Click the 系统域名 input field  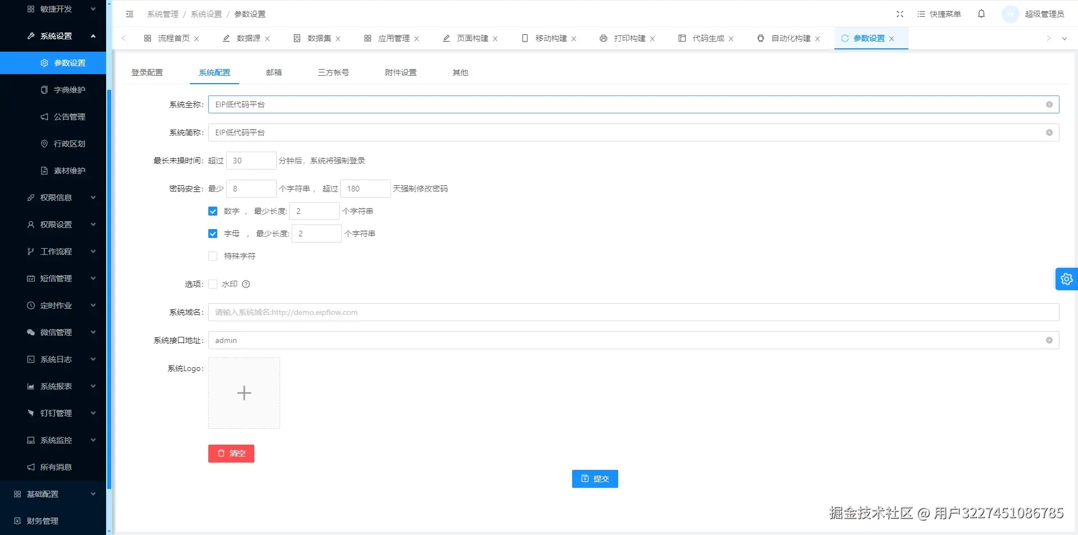pyautogui.click(x=633, y=312)
